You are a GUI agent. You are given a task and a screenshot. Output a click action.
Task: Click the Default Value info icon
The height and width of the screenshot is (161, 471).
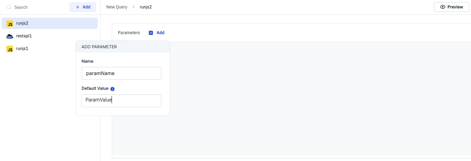coord(112,89)
